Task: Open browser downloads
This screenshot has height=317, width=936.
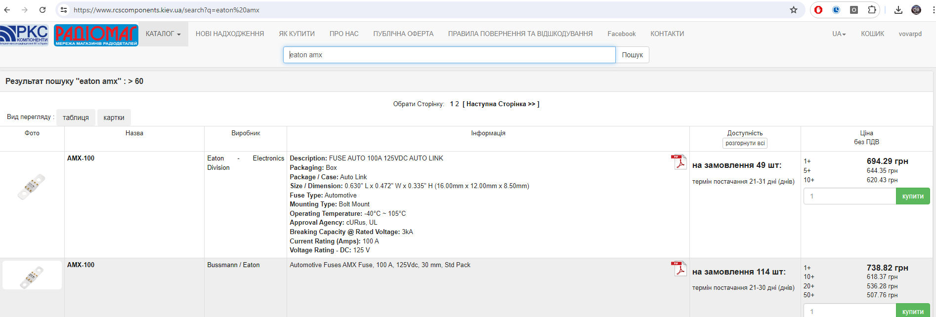Action: click(x=898, y=10)
